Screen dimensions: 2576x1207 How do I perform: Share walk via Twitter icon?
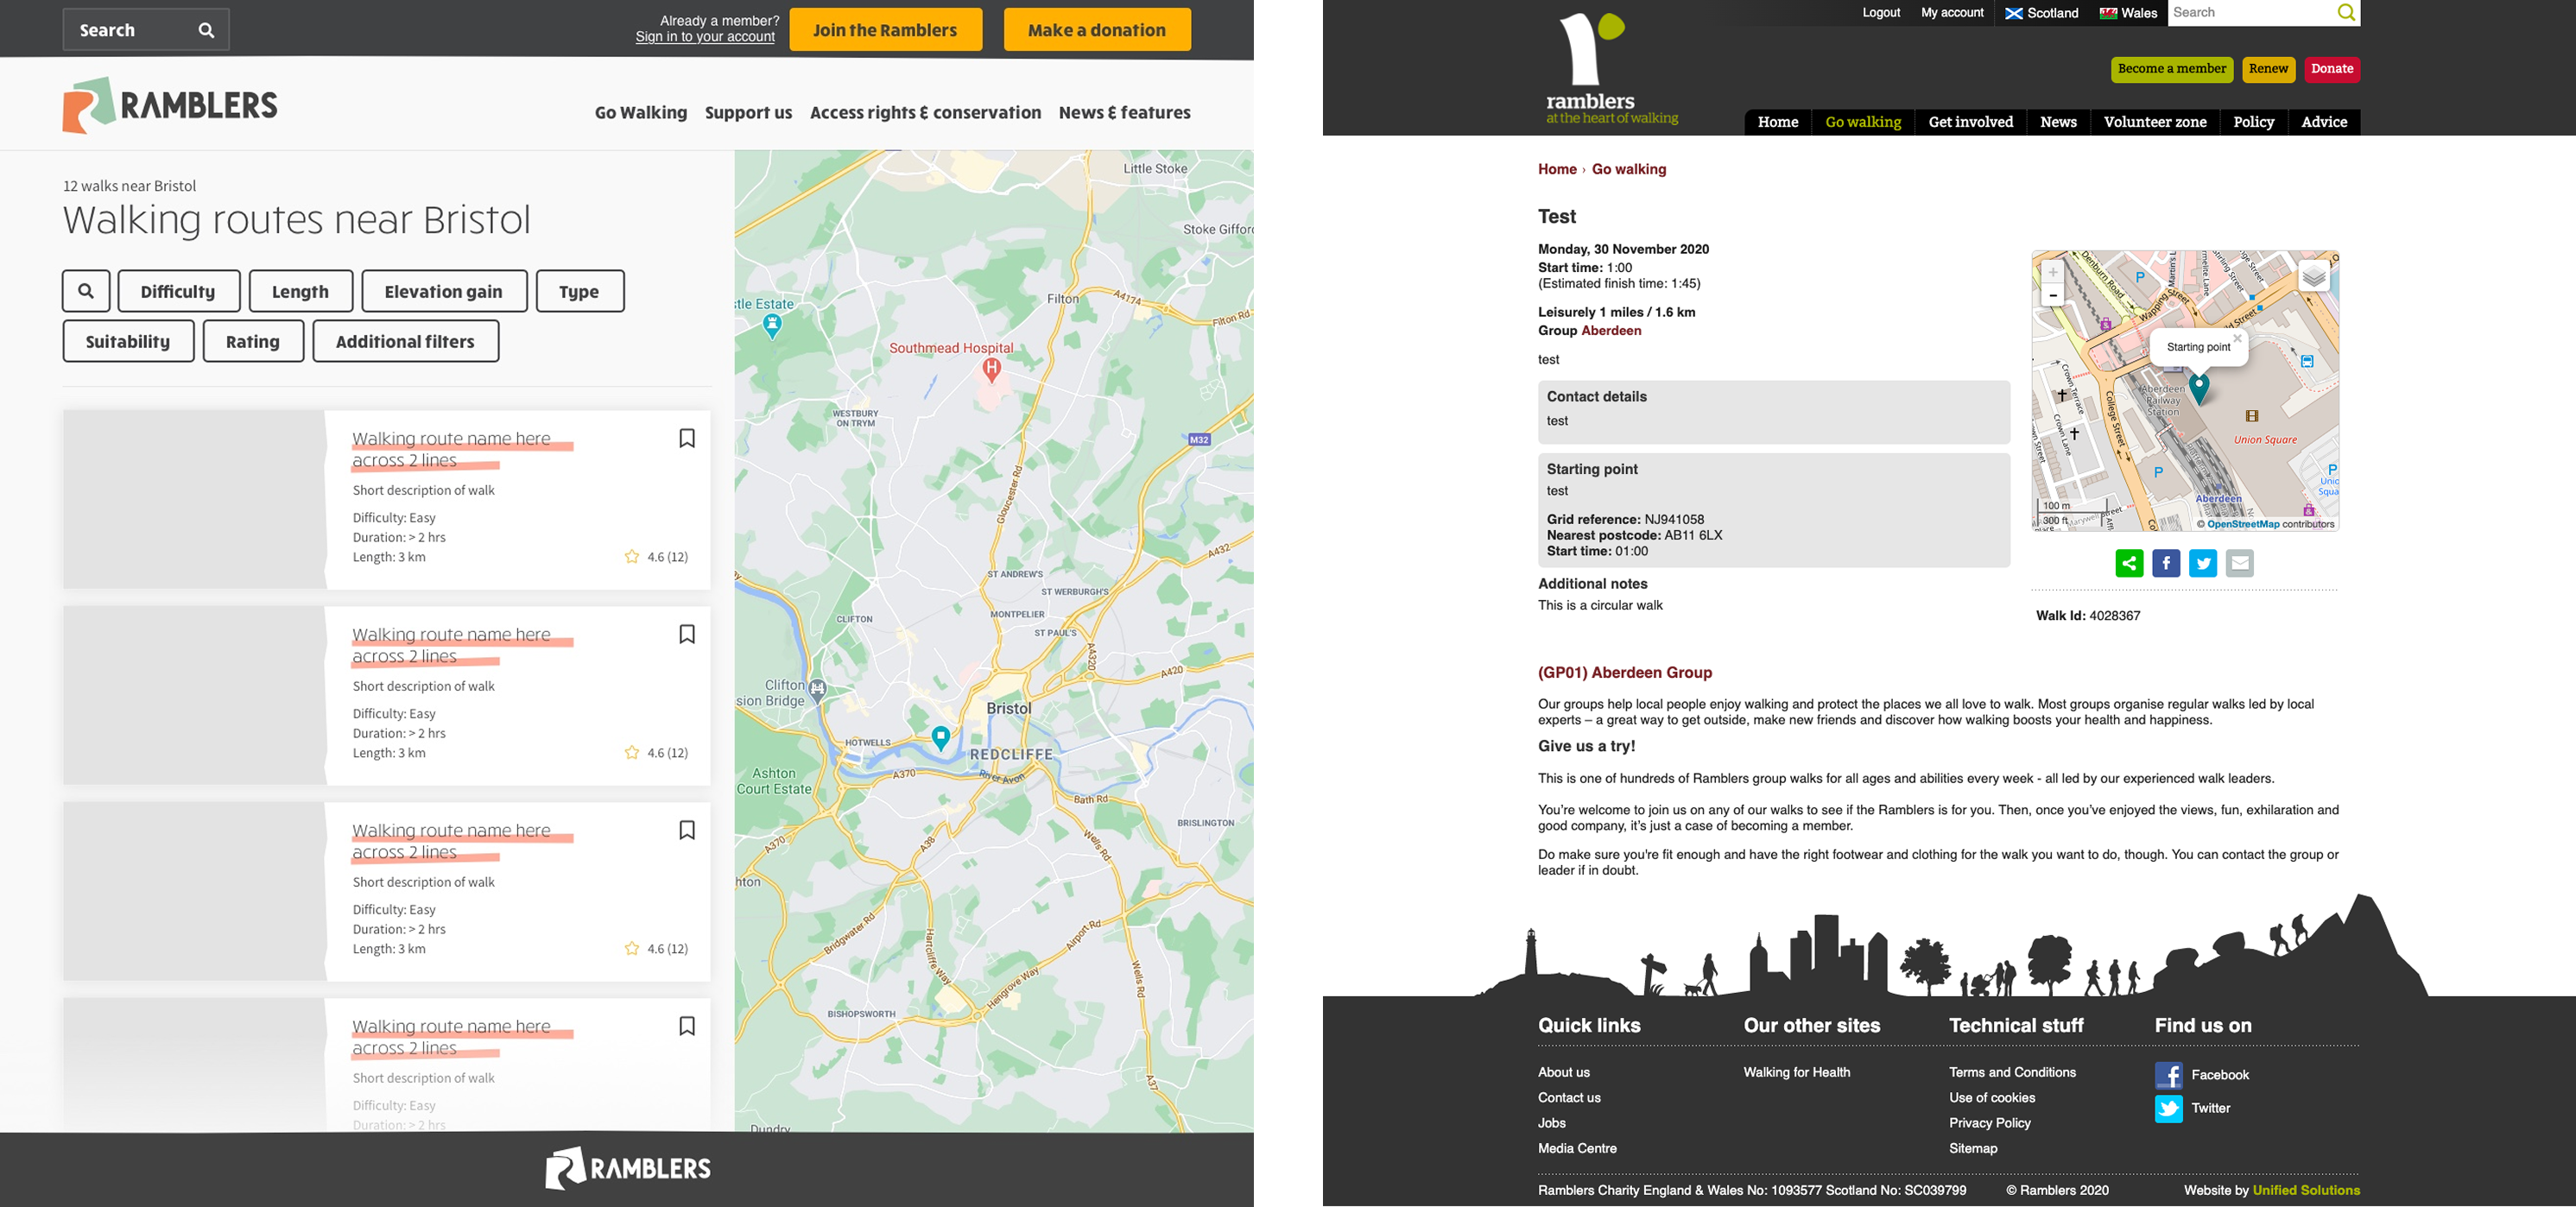[2203, 563]
